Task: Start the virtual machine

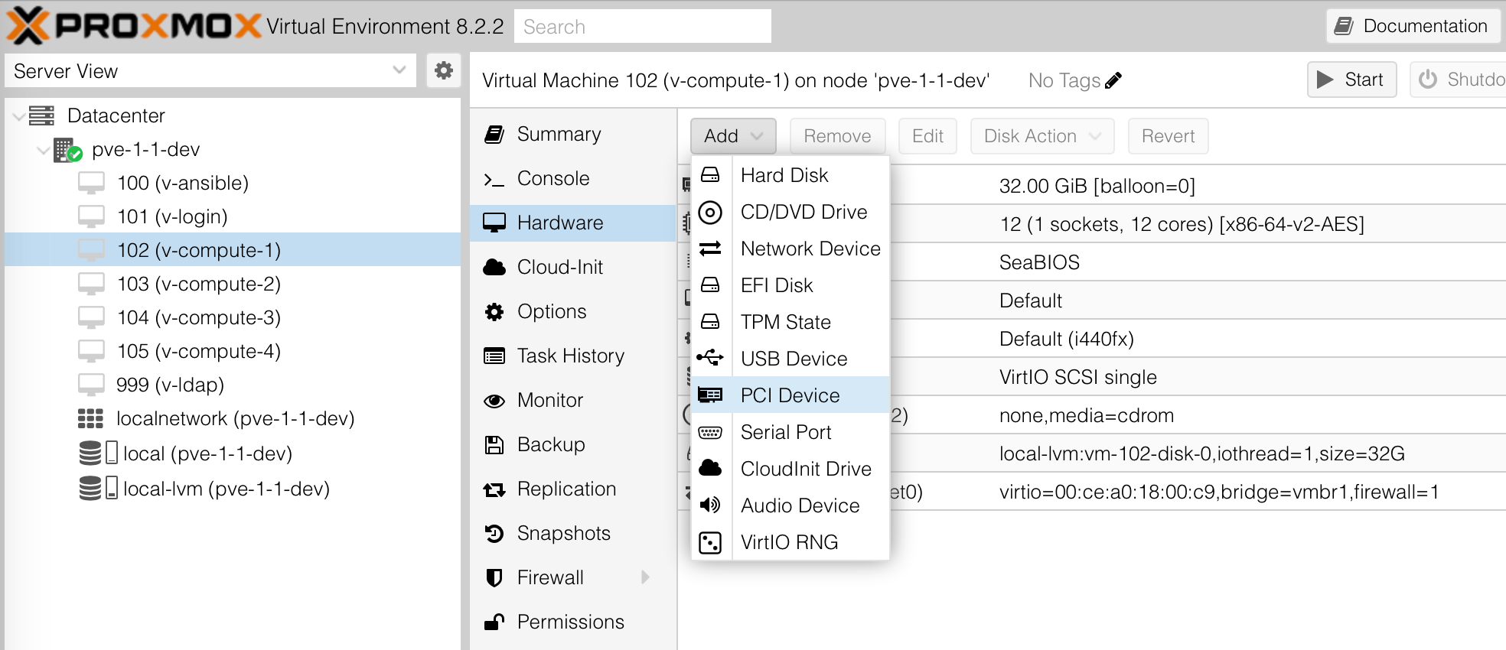Action: tap(1351, 80)
